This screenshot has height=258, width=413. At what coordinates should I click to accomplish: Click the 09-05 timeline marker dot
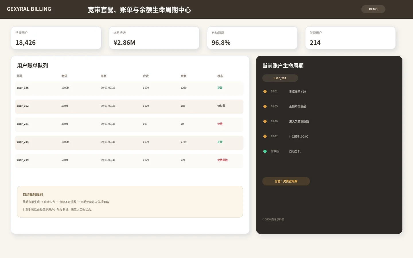tap(265, 106)
